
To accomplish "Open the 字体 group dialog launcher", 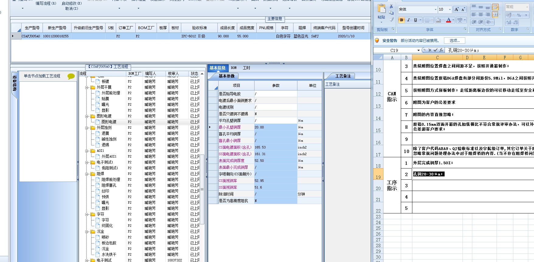I will [465, 29].
